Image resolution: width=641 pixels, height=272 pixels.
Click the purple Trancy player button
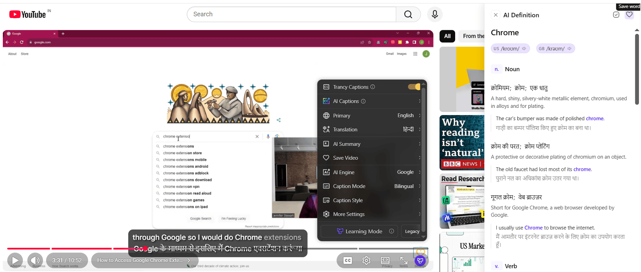(420, 261)
